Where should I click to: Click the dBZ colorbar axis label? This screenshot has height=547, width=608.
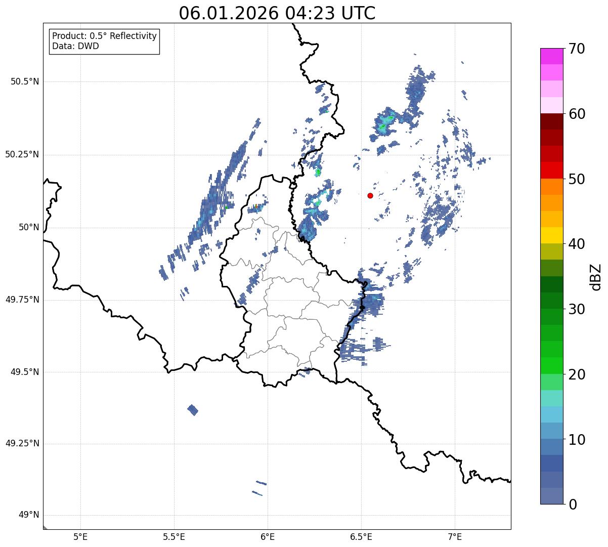(x=596, y=276)
